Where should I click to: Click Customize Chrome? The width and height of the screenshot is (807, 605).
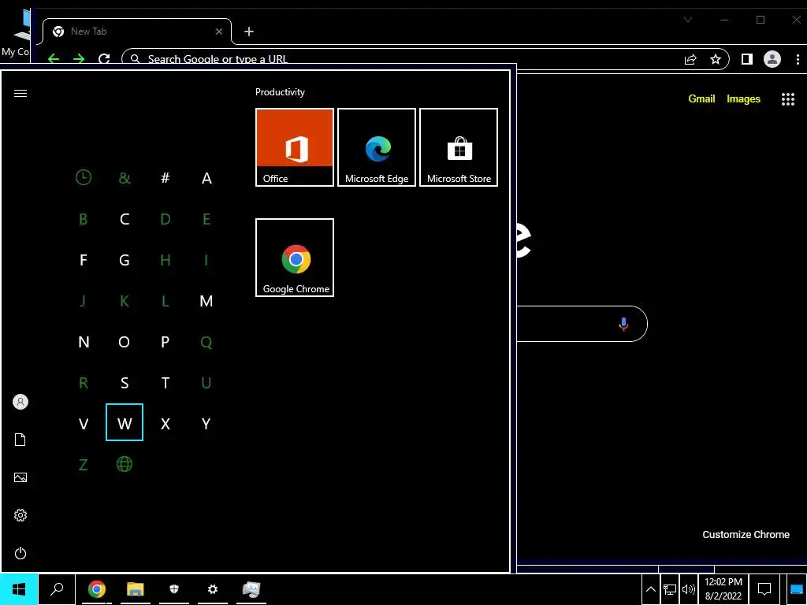(746, 535)
